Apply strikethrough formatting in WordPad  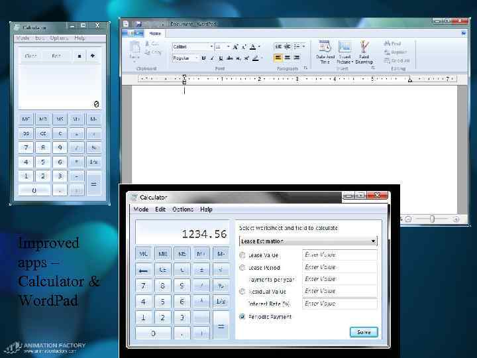[x=230, y=58]
